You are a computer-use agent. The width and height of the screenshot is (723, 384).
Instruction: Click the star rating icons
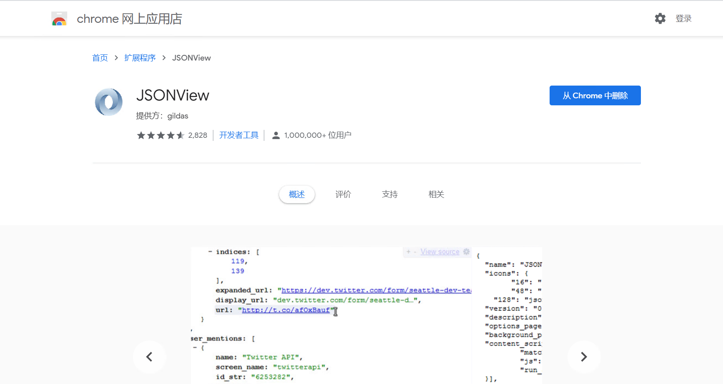[160, 135]
